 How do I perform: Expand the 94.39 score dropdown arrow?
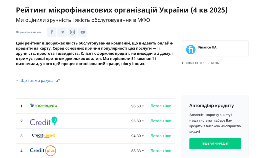143,136
